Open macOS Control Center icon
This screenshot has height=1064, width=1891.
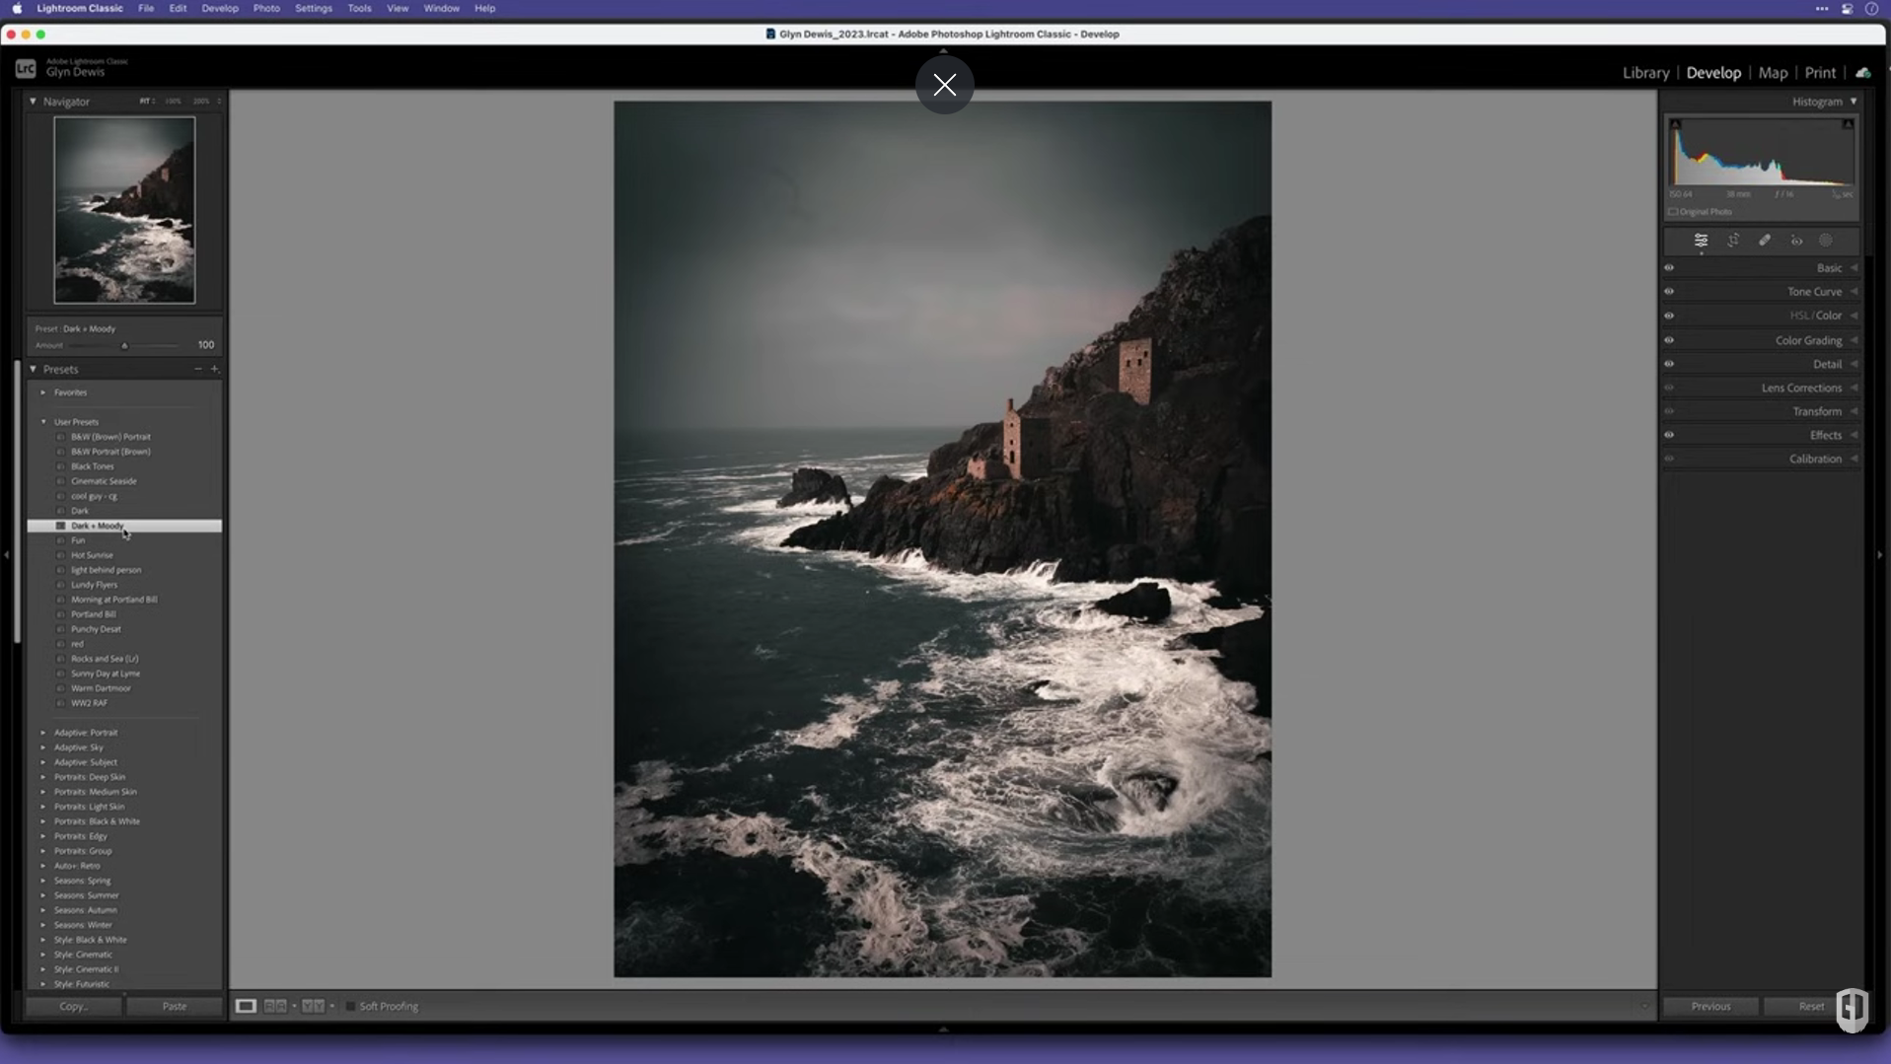click(x=1847, y=8)
